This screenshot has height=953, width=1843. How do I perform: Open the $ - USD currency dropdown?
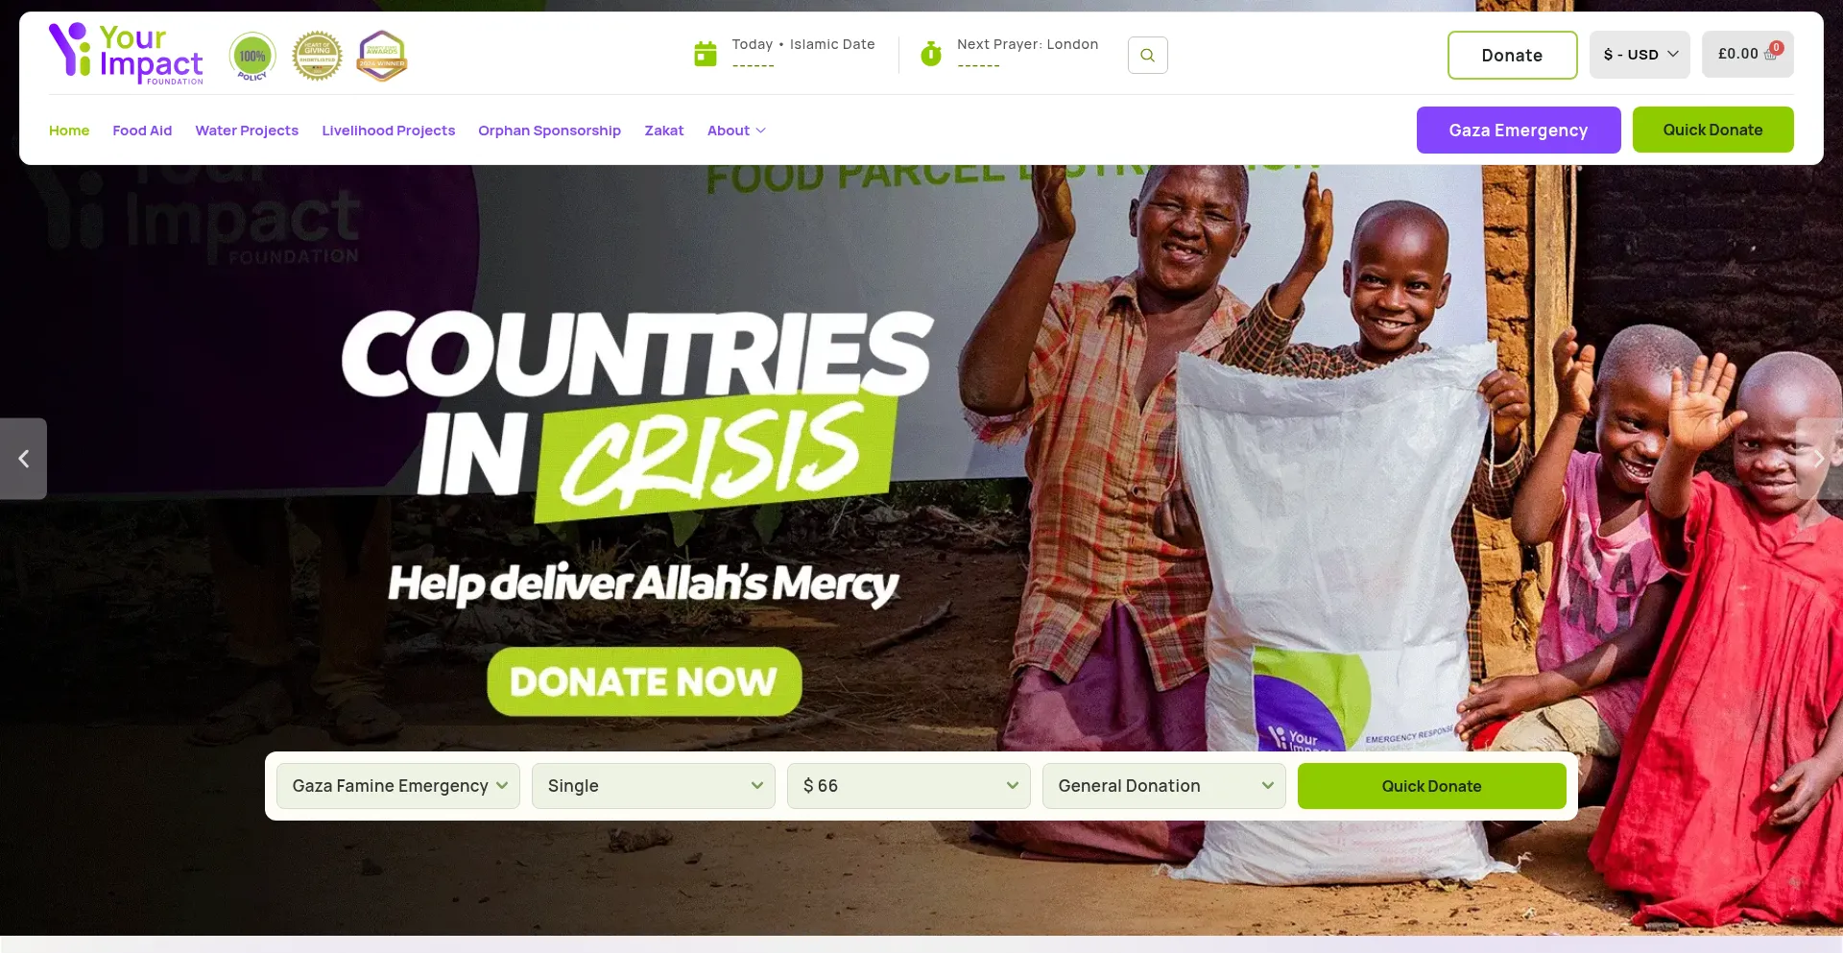(1640, 54)
